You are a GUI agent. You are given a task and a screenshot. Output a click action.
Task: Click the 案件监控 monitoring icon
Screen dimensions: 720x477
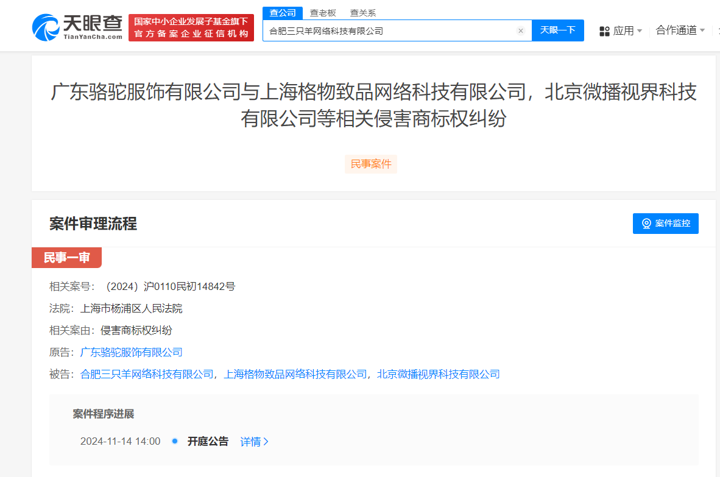646,223
